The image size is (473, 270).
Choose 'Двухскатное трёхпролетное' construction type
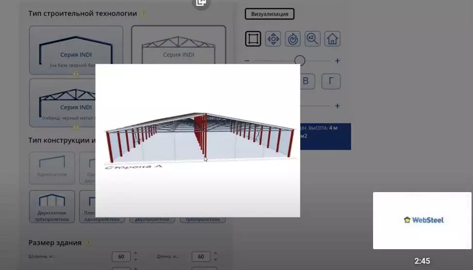pos(52,206)
